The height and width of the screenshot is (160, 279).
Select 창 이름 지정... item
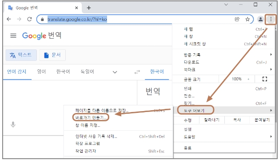(x=118, y=125)
